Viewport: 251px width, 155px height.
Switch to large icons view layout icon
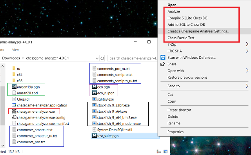(166, 151)
